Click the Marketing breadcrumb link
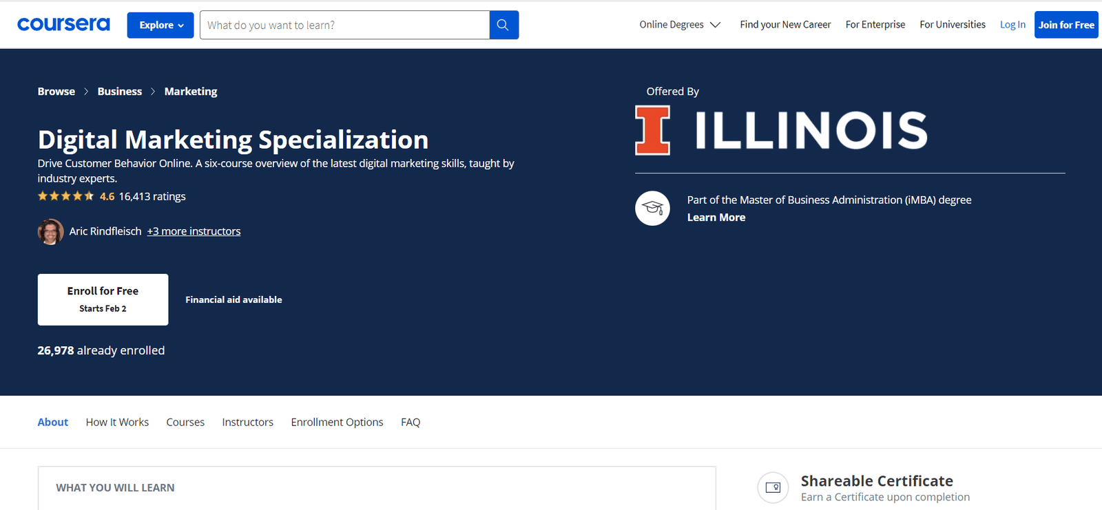 191,92
